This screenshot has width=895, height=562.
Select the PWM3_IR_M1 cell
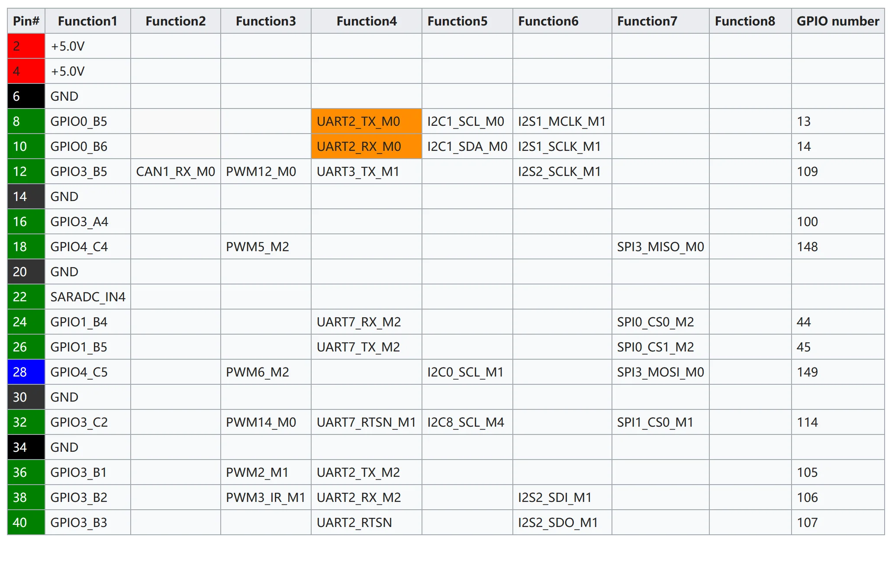tap(265, 498)
